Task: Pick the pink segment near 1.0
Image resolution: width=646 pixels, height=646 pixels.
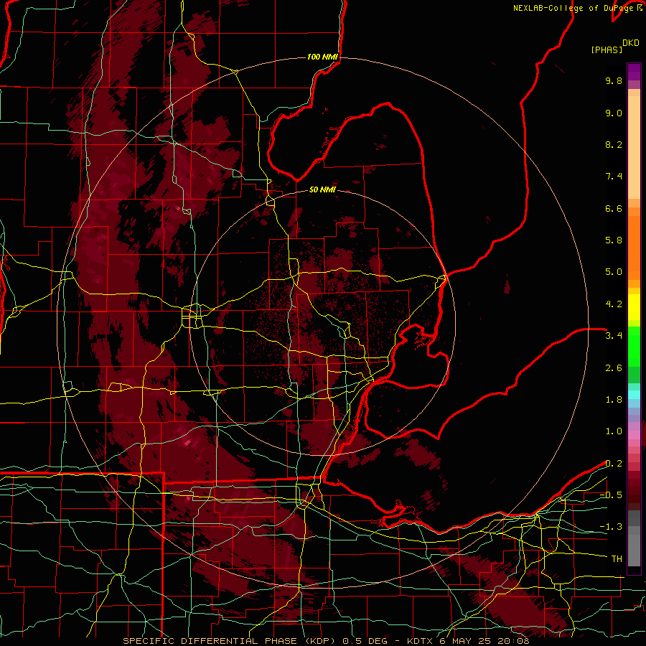Action: tap(634, 434)
